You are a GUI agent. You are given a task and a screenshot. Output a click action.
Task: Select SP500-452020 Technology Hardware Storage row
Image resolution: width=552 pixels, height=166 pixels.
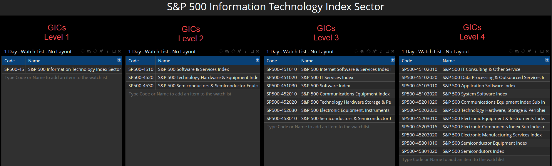[329, 102]
